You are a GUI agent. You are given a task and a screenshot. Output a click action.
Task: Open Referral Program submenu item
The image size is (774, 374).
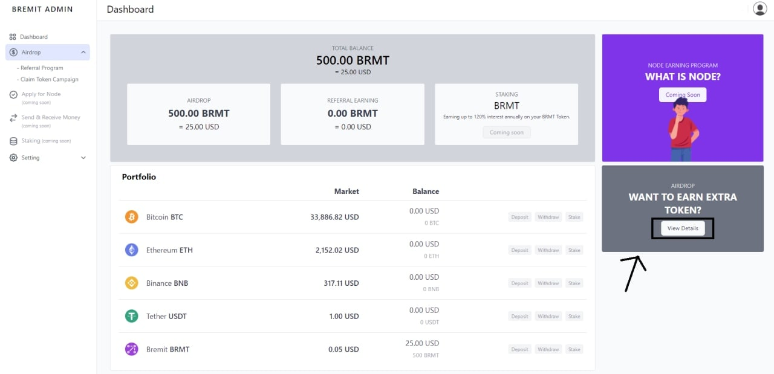(42, 68)
